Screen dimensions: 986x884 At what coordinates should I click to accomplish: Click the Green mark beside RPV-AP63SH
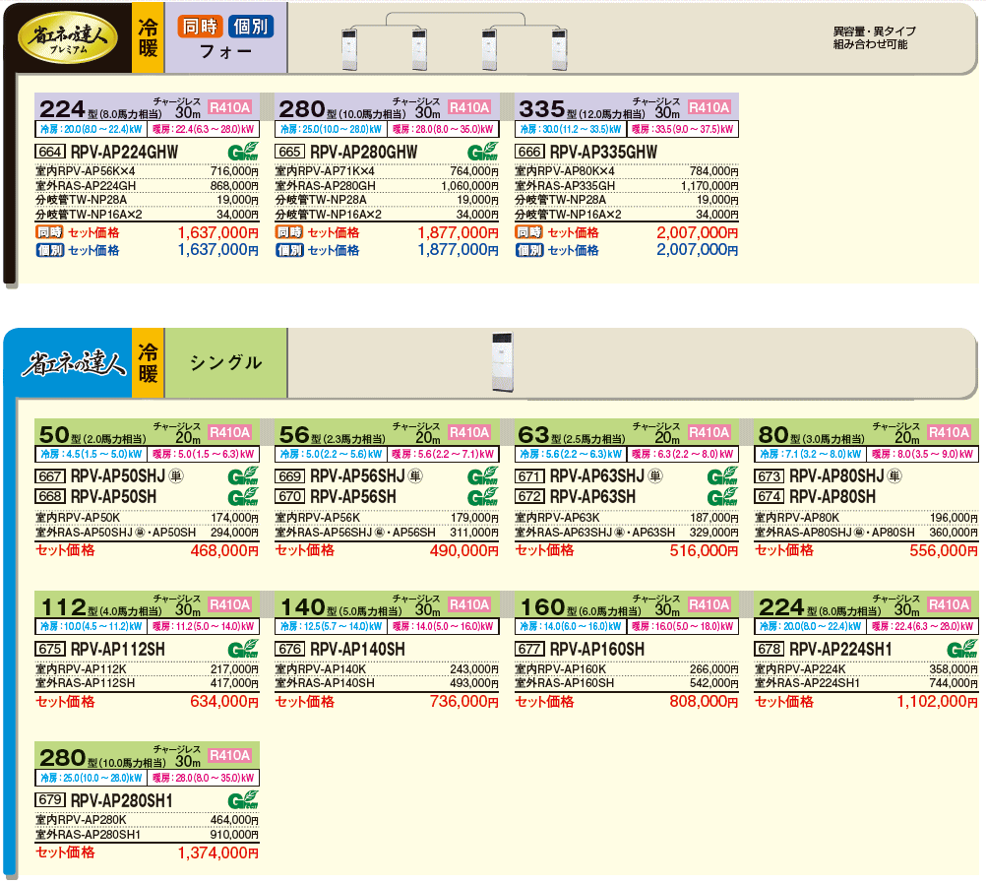[x=722, y=497]
